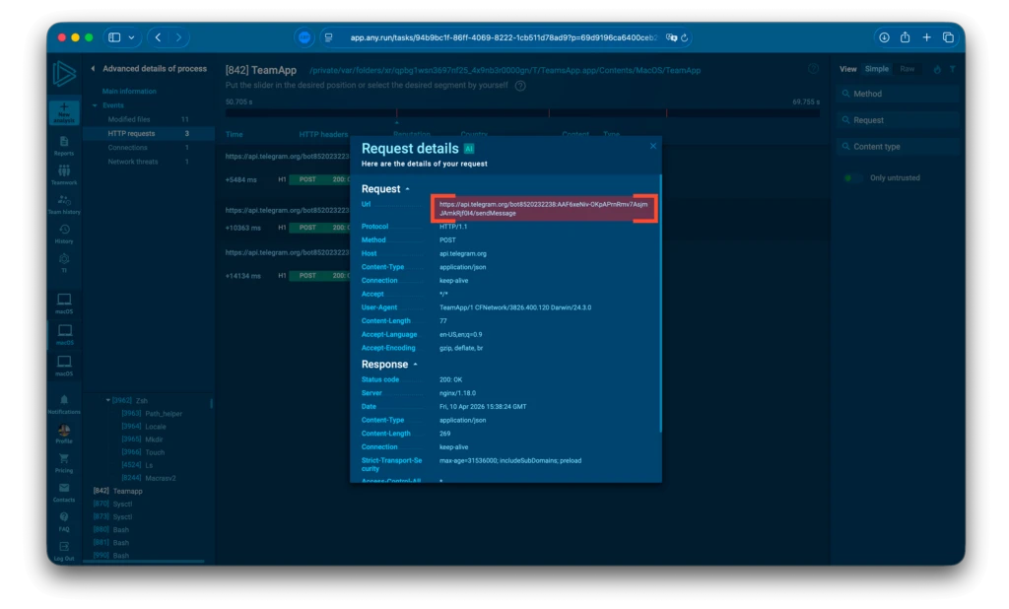Collapse the Request section arrow
This screenshot has height=609, width=1009.
(408, 189)
